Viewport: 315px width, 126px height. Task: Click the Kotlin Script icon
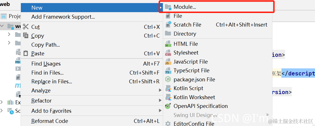(x=168, y=88)
